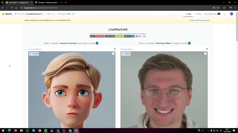The width and height of the screenshot is (238, 133).
Task: Open the Windows notification center
Action: click(234, 131)
